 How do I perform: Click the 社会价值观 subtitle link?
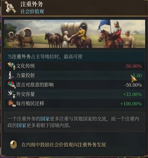pos(32,11)
